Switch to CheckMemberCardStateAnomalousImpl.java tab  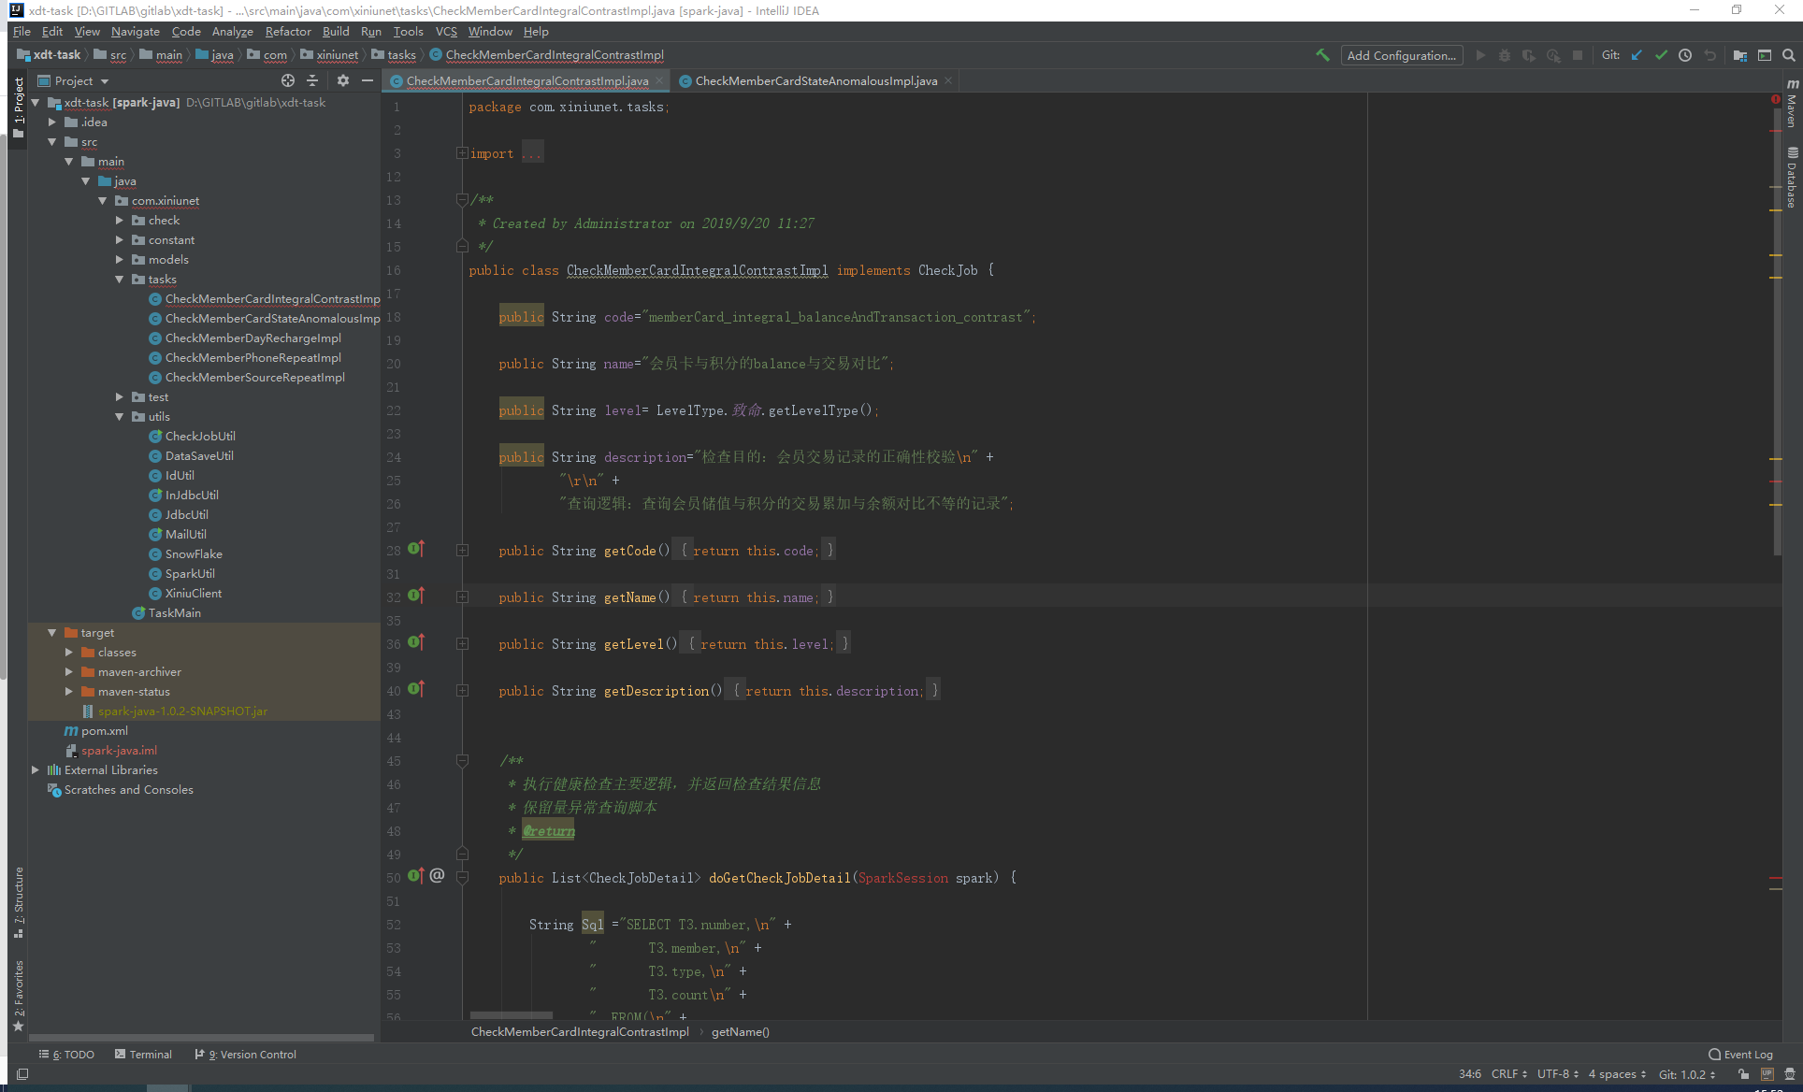815,81
